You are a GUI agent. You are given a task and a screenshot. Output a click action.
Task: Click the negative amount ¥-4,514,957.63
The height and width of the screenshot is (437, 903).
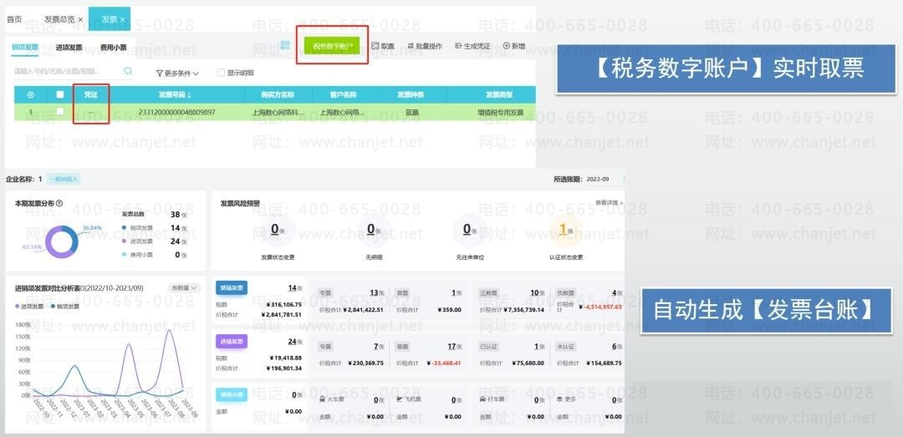[x=600, y=307]
